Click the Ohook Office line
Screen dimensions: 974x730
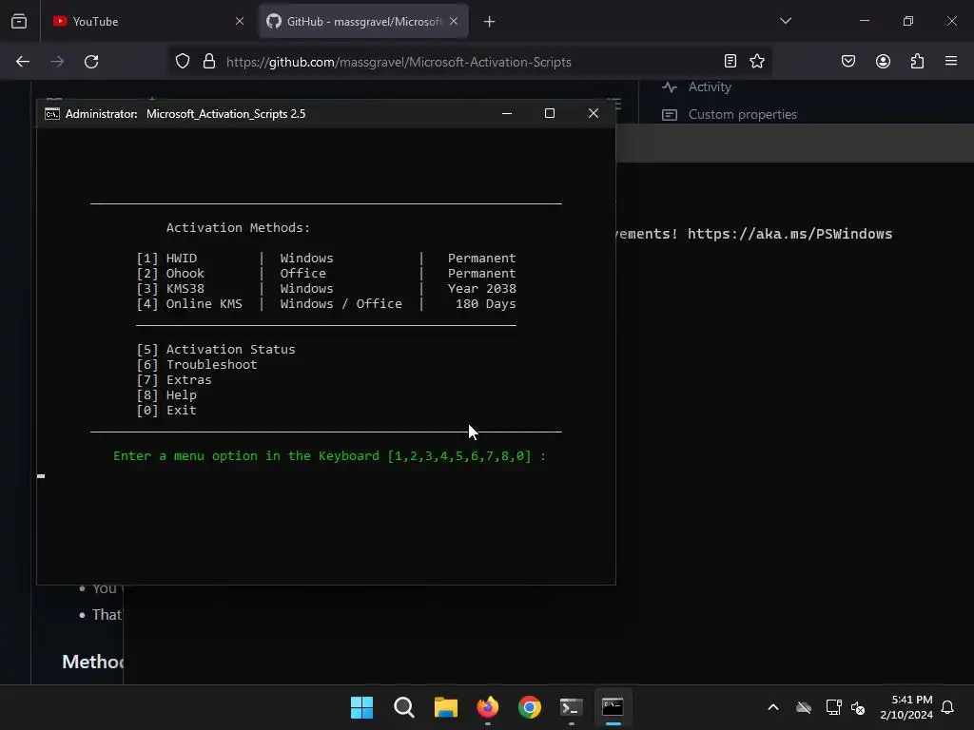[x=326, y=274]
